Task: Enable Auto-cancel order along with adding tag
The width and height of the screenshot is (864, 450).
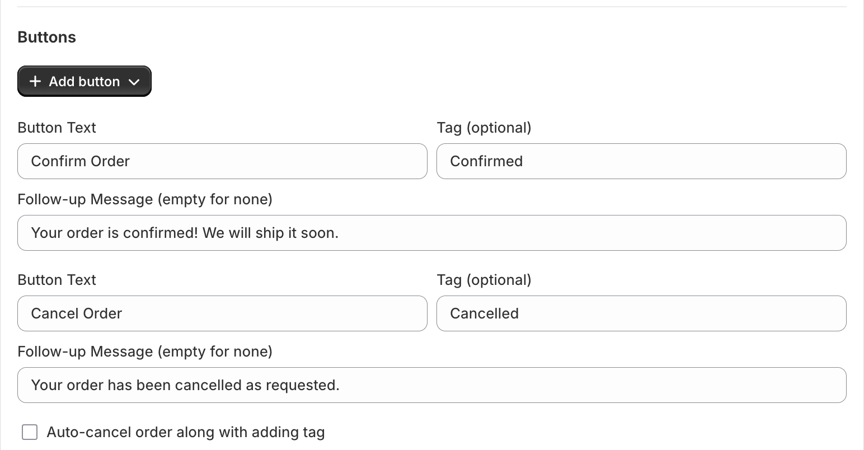Action: tap(29, 432)
